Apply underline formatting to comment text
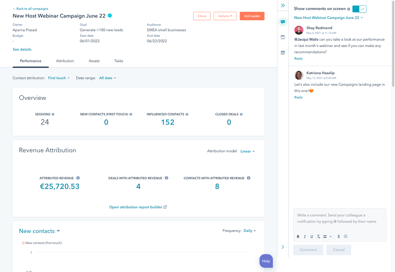 312,236
